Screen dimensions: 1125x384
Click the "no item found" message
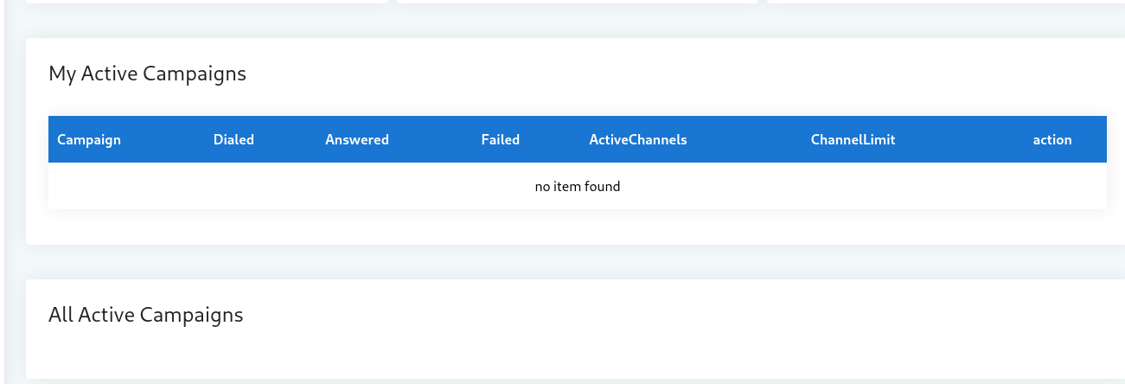point(578,186)
